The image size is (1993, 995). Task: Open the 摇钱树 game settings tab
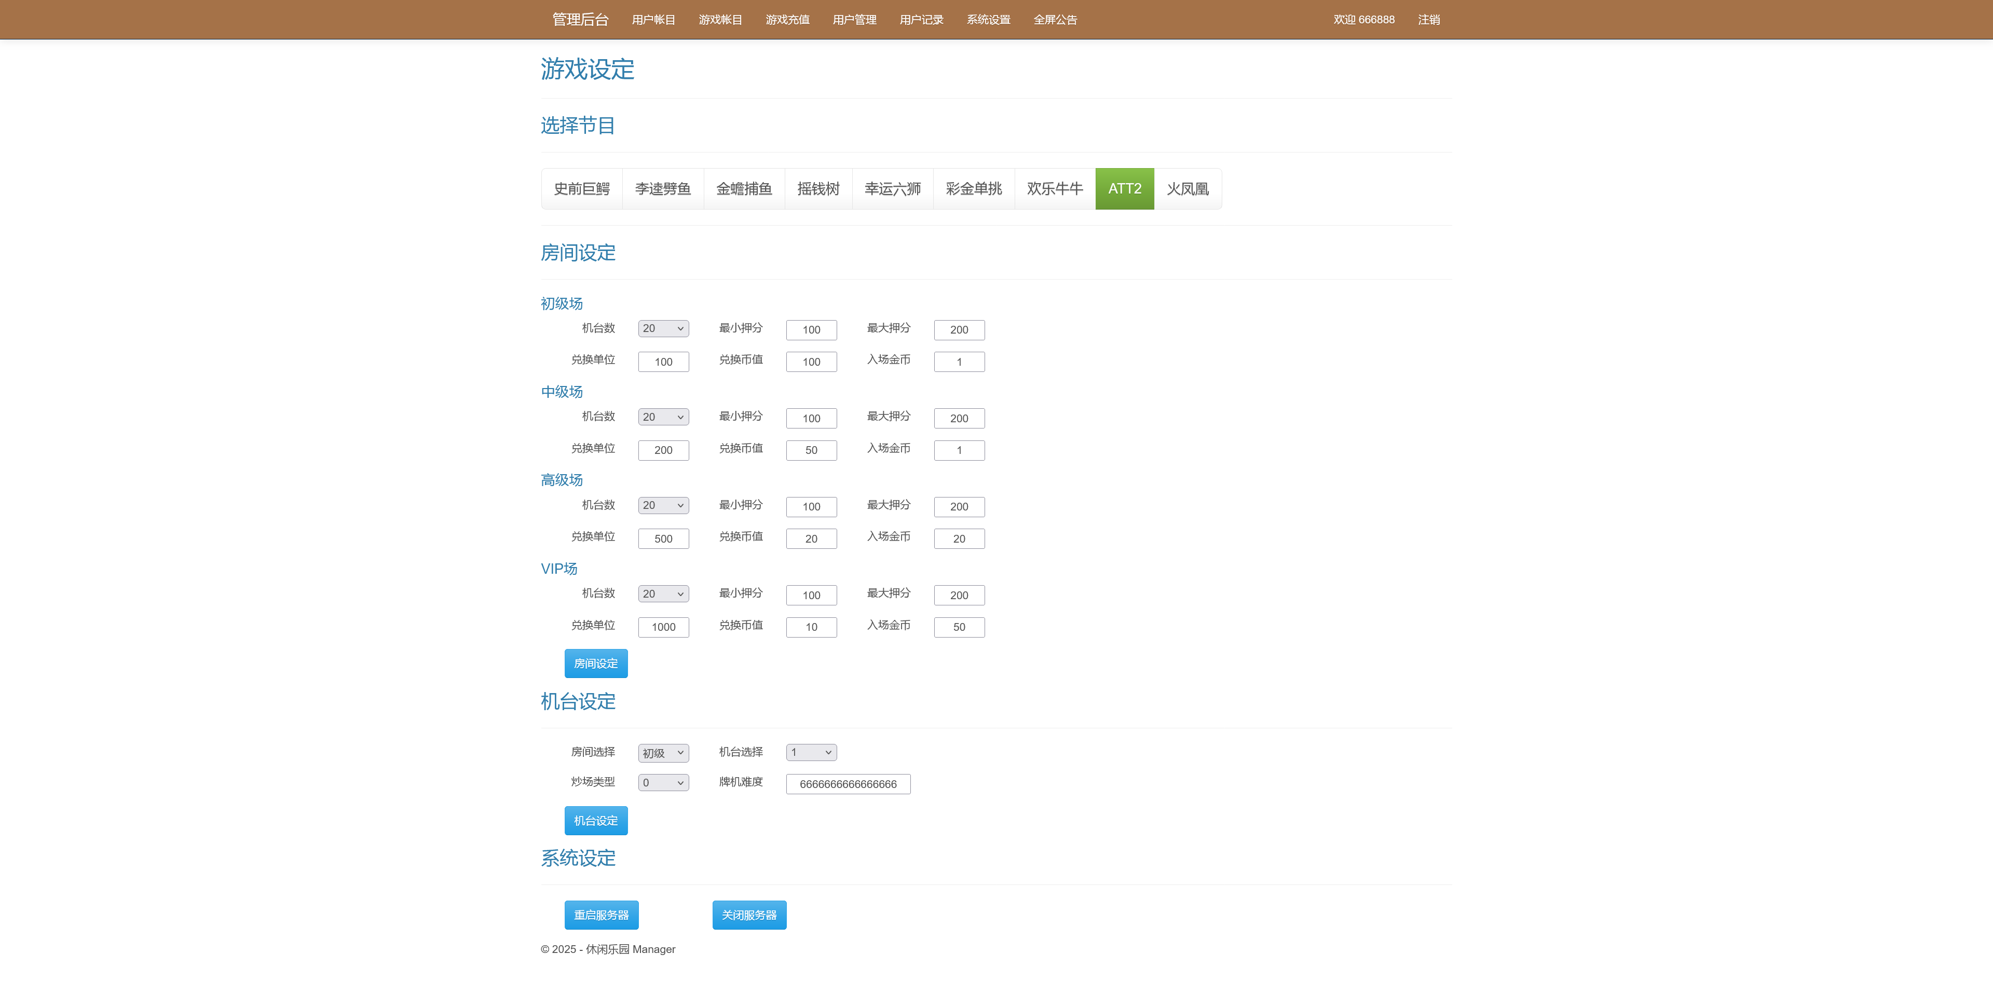[818, 188]
